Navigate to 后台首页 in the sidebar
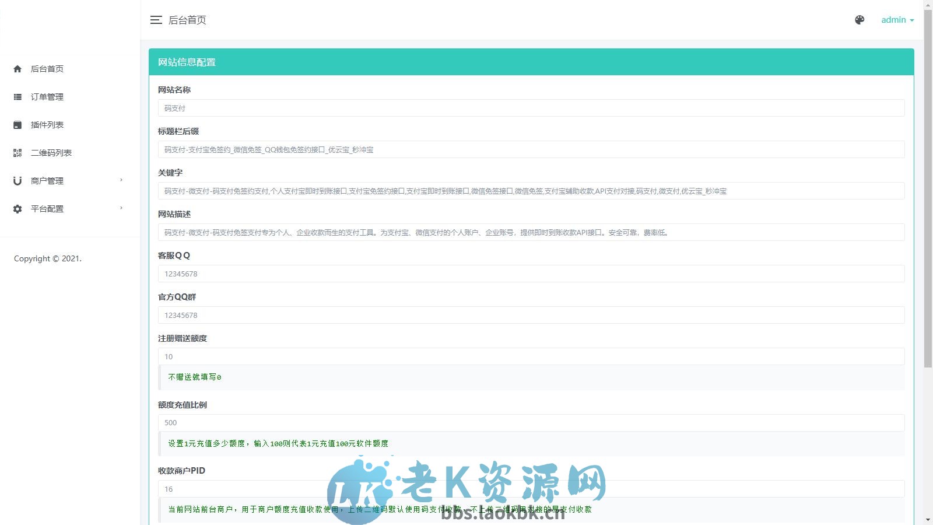This screenshot has width=933, height=525. (47, 69)
